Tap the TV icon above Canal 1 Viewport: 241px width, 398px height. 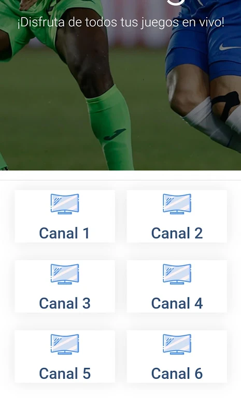pyautogui.click(x=65, y=204)
